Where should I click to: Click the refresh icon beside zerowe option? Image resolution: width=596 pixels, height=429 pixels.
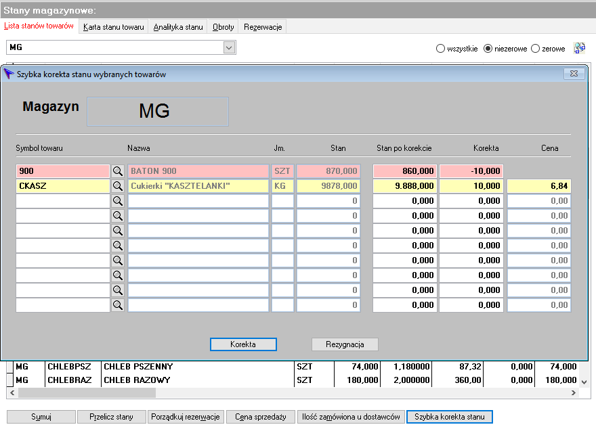coord(580,48)
